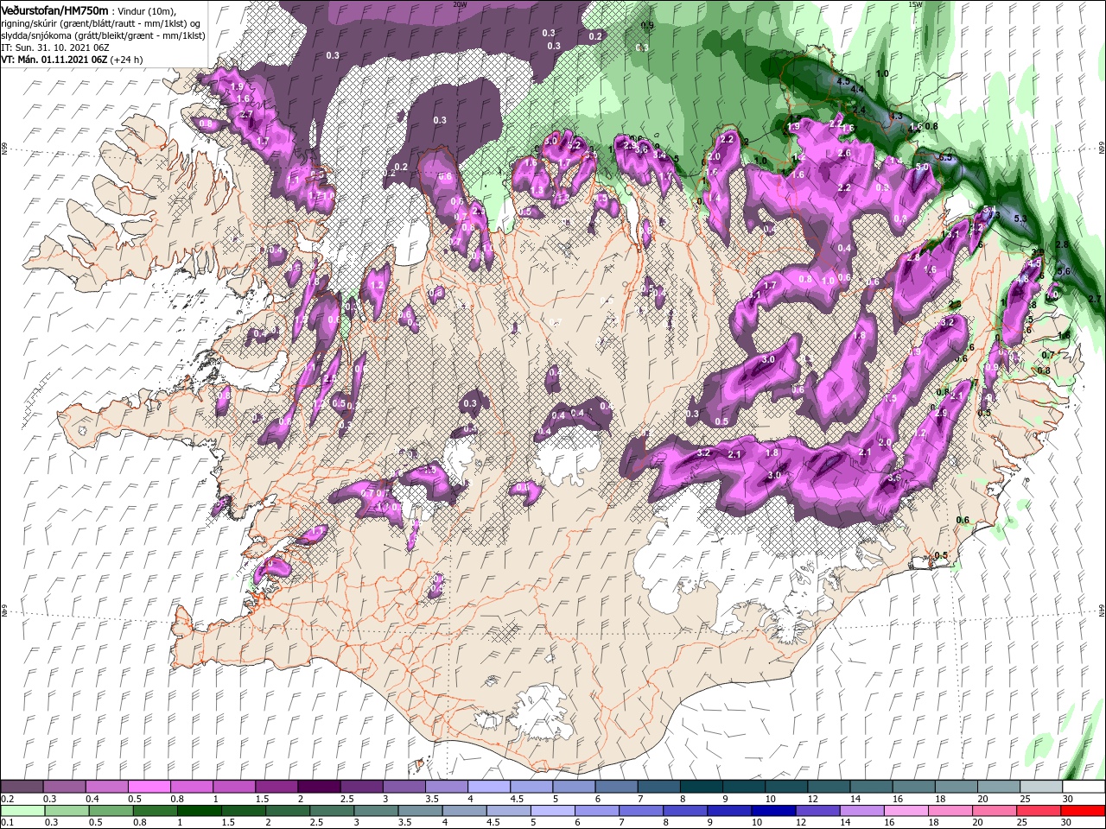Pick the upper scale swatch starting at 0.2

click(22, 787)
